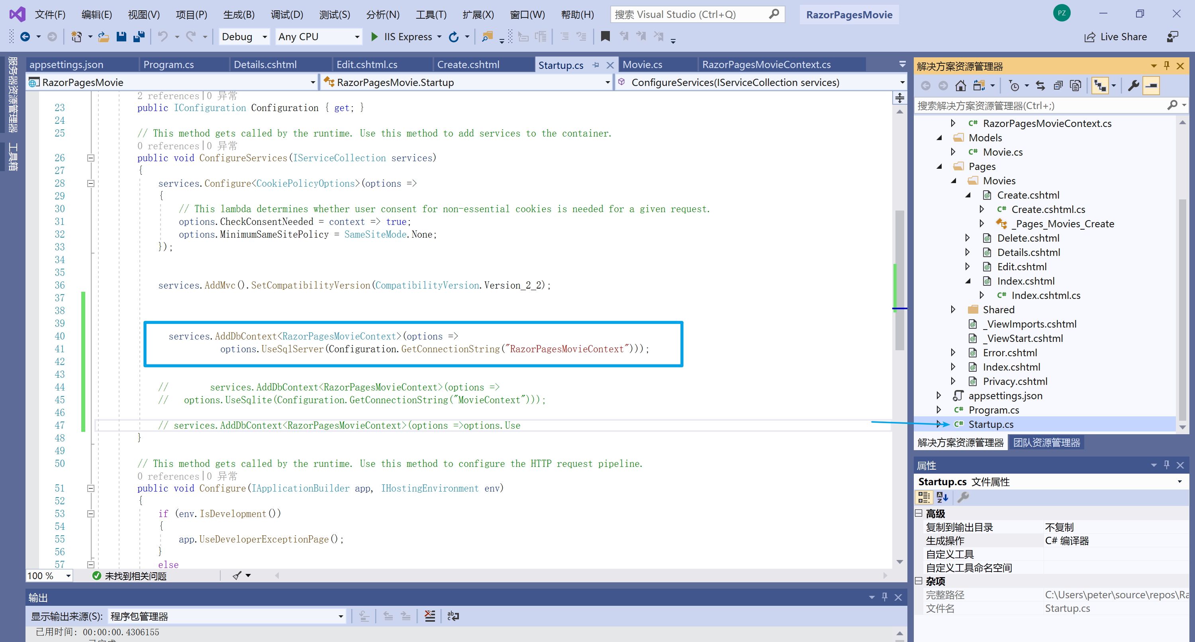Screen dimensions: 1195x642
Task: Expand the Shared folder node
Action: [x=953, y=310]
